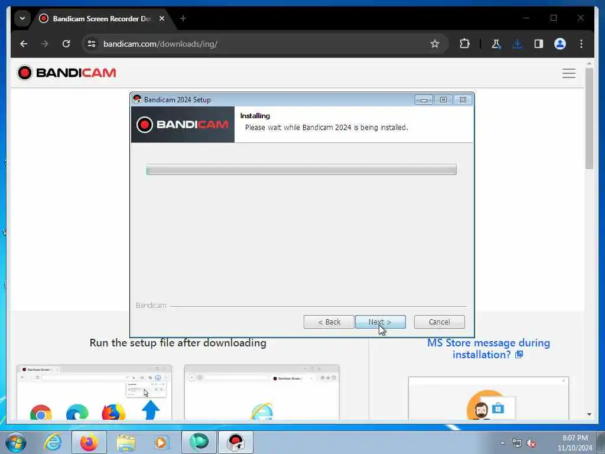The image size is (605, 454).
Task: Click the Internet Explorer step thumbnail
Action: 262,393
